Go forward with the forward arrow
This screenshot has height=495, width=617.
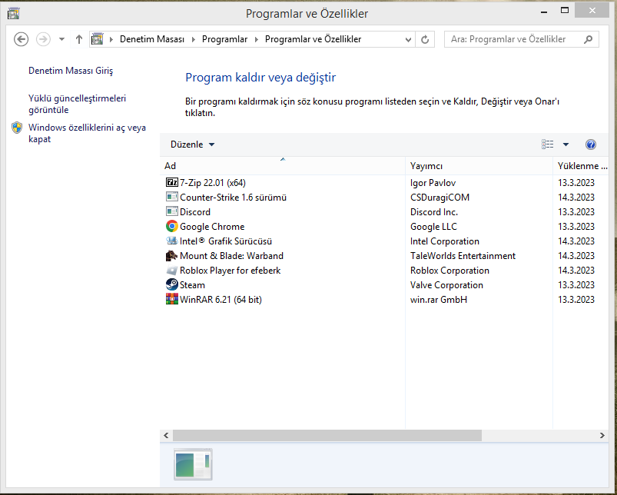click(x=43, y=39)
